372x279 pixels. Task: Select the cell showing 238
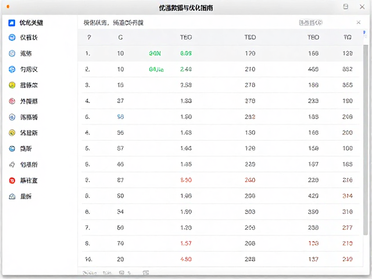tap(313, 101)
